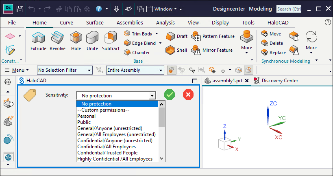Close the assembly1.prt tab
Screen dimensions: 333x176
point(247,81)
